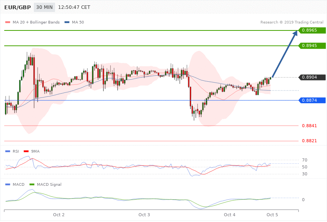This screenshot has width=327, height=222.
Task: Click the 12:50:47 CET timestamp
Action: (x=74, y=7)
